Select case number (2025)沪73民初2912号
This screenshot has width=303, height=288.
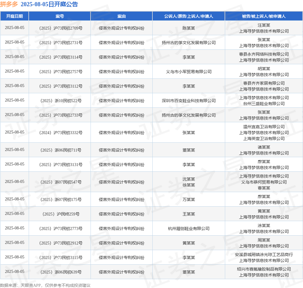(x=61, y=243)
